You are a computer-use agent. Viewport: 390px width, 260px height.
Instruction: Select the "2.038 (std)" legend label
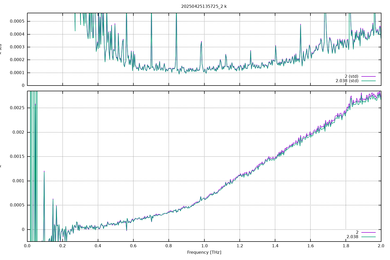point(347,81)
